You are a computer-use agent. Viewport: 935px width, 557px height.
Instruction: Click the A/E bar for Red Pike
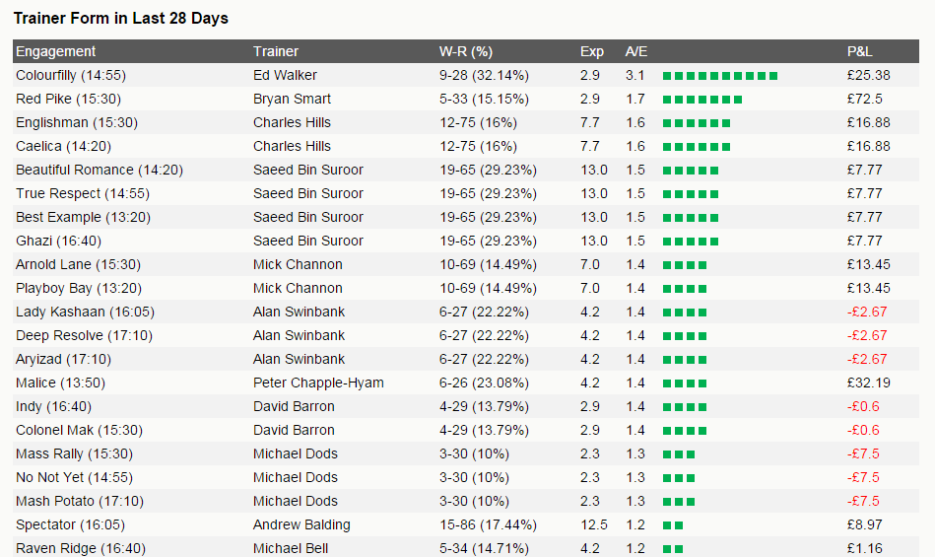701,100
